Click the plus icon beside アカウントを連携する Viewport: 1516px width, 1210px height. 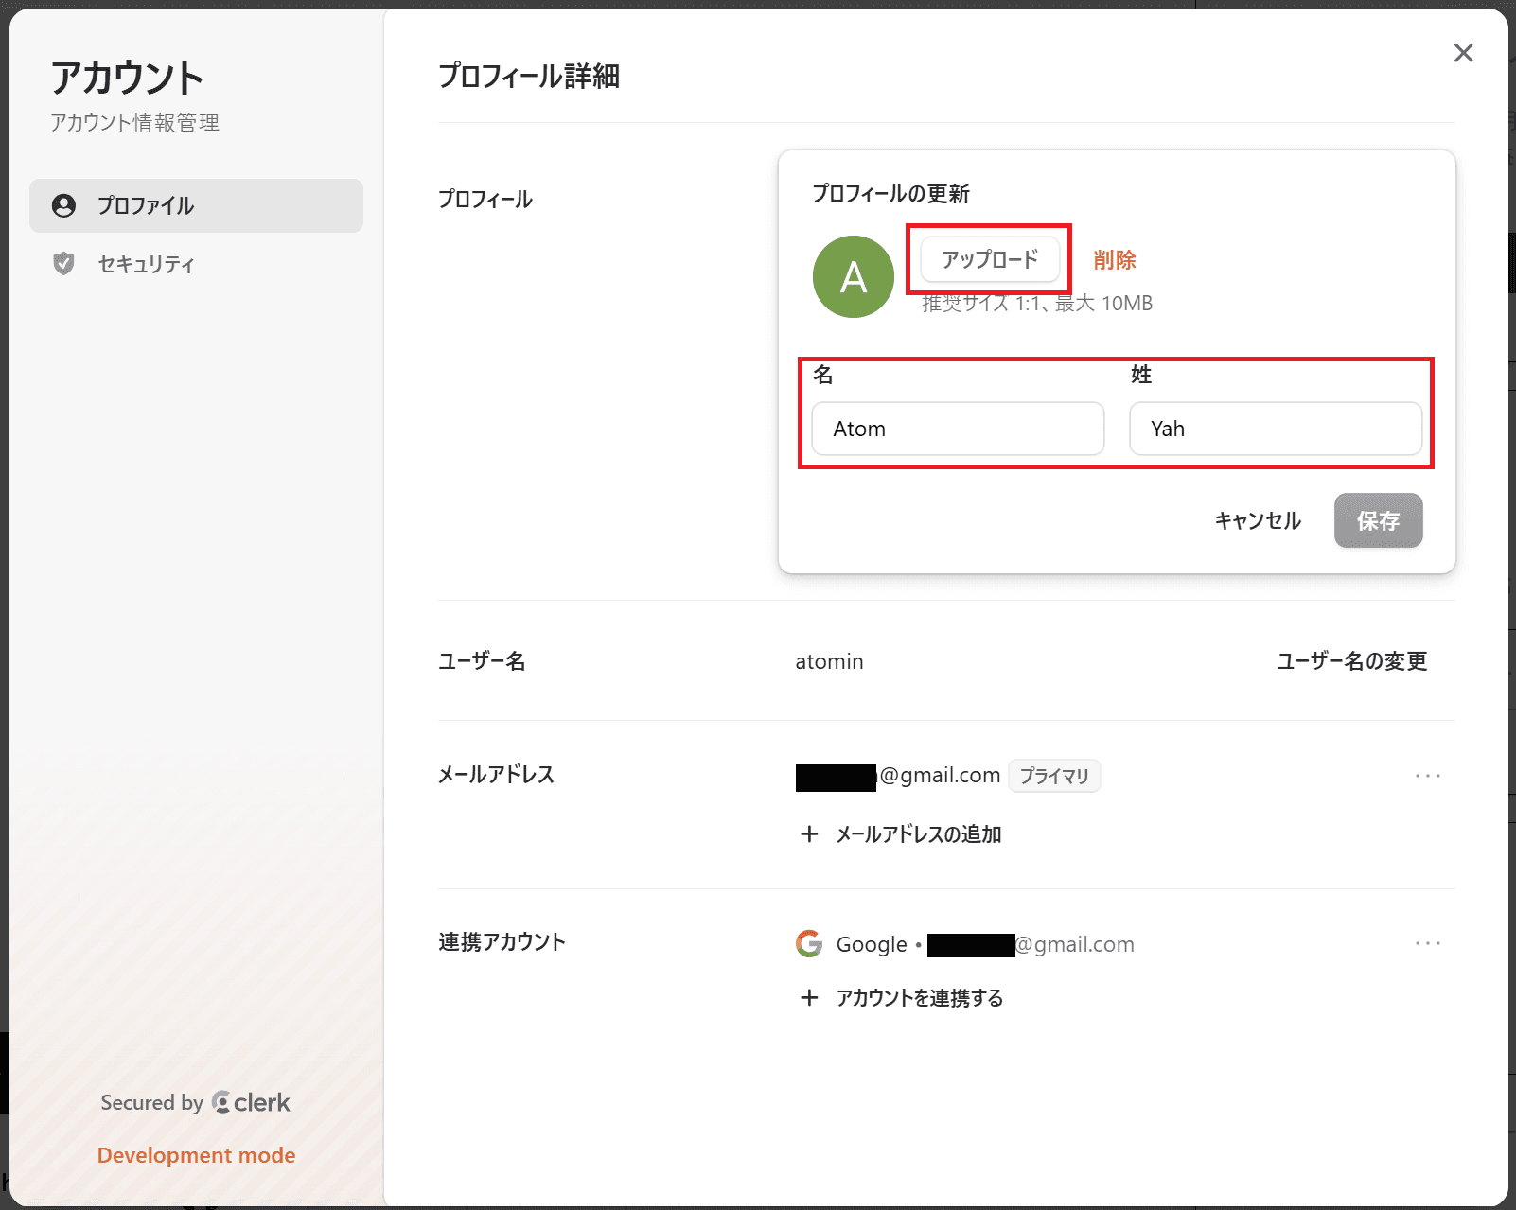point(810,997)
